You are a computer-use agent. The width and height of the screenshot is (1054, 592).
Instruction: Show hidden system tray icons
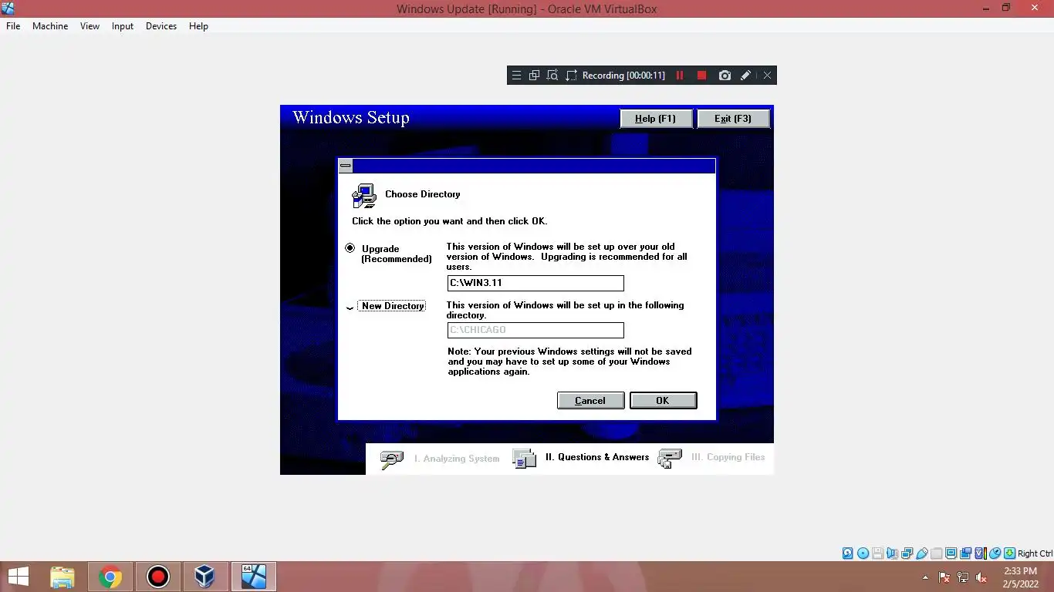tap(925, 577)
